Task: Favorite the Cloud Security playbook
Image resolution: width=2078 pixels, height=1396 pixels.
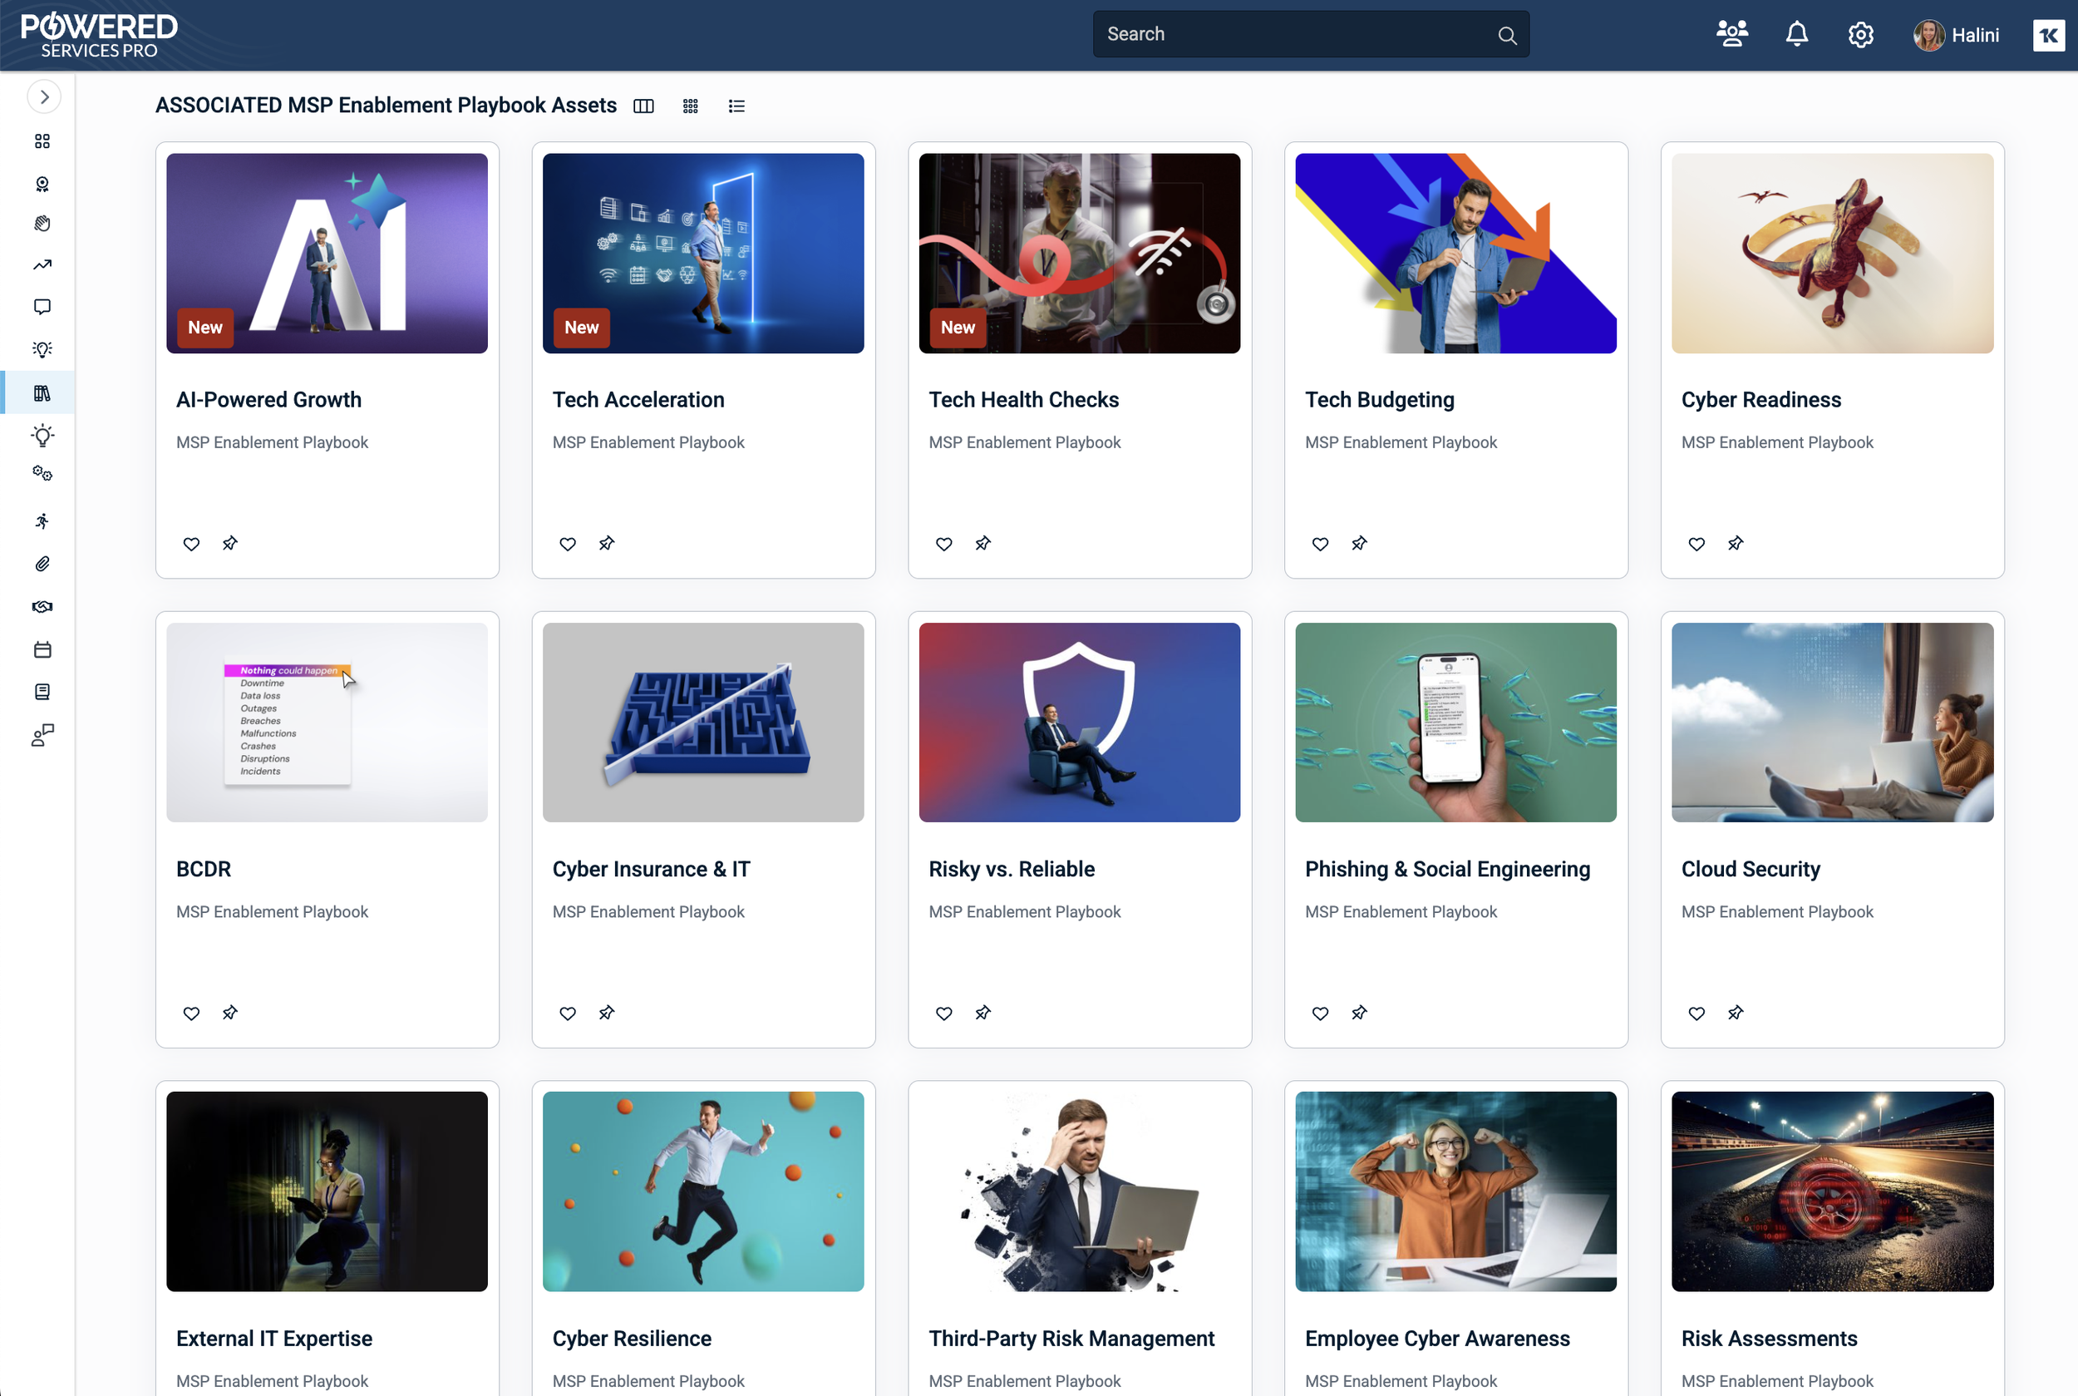Action: coord(1696,1014)
